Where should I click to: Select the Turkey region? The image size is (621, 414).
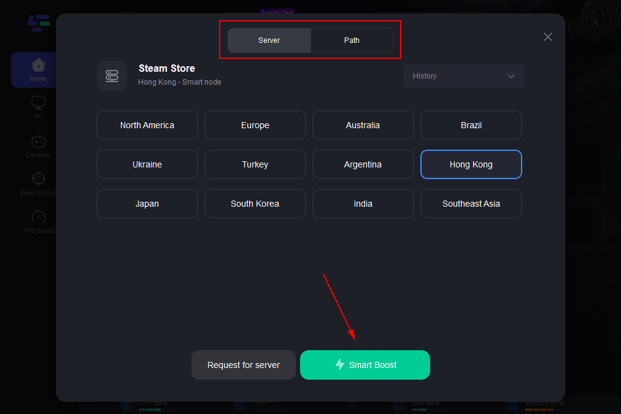click(x=255, y=164)
